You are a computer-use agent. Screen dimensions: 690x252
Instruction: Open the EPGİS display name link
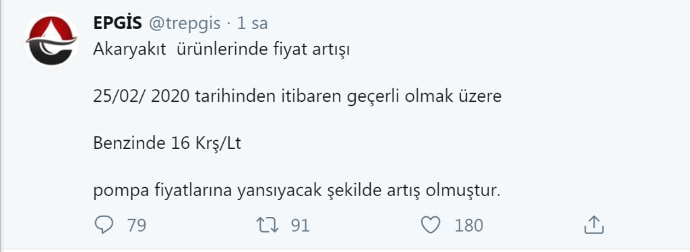click(117, 24)
